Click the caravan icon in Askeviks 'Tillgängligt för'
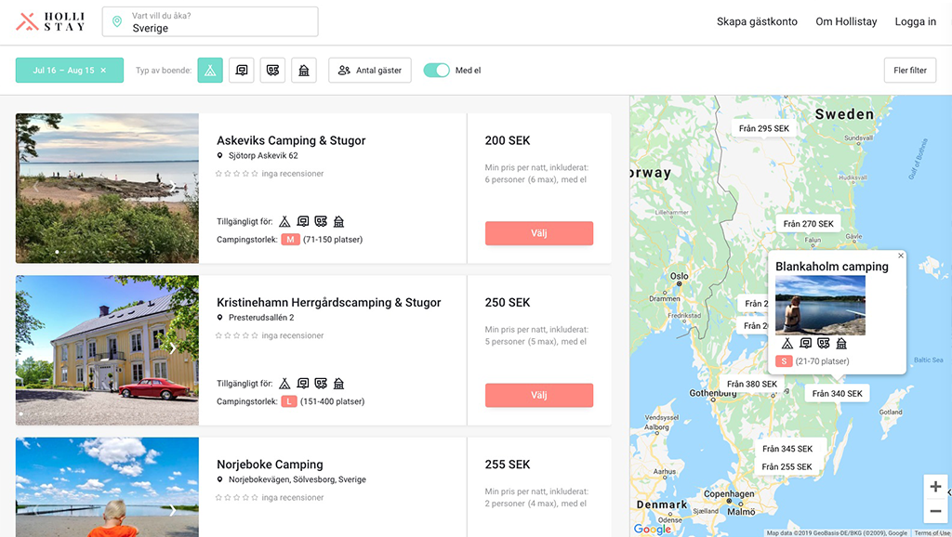This screenshot has width=952, height=537. (x=303, y=221)
